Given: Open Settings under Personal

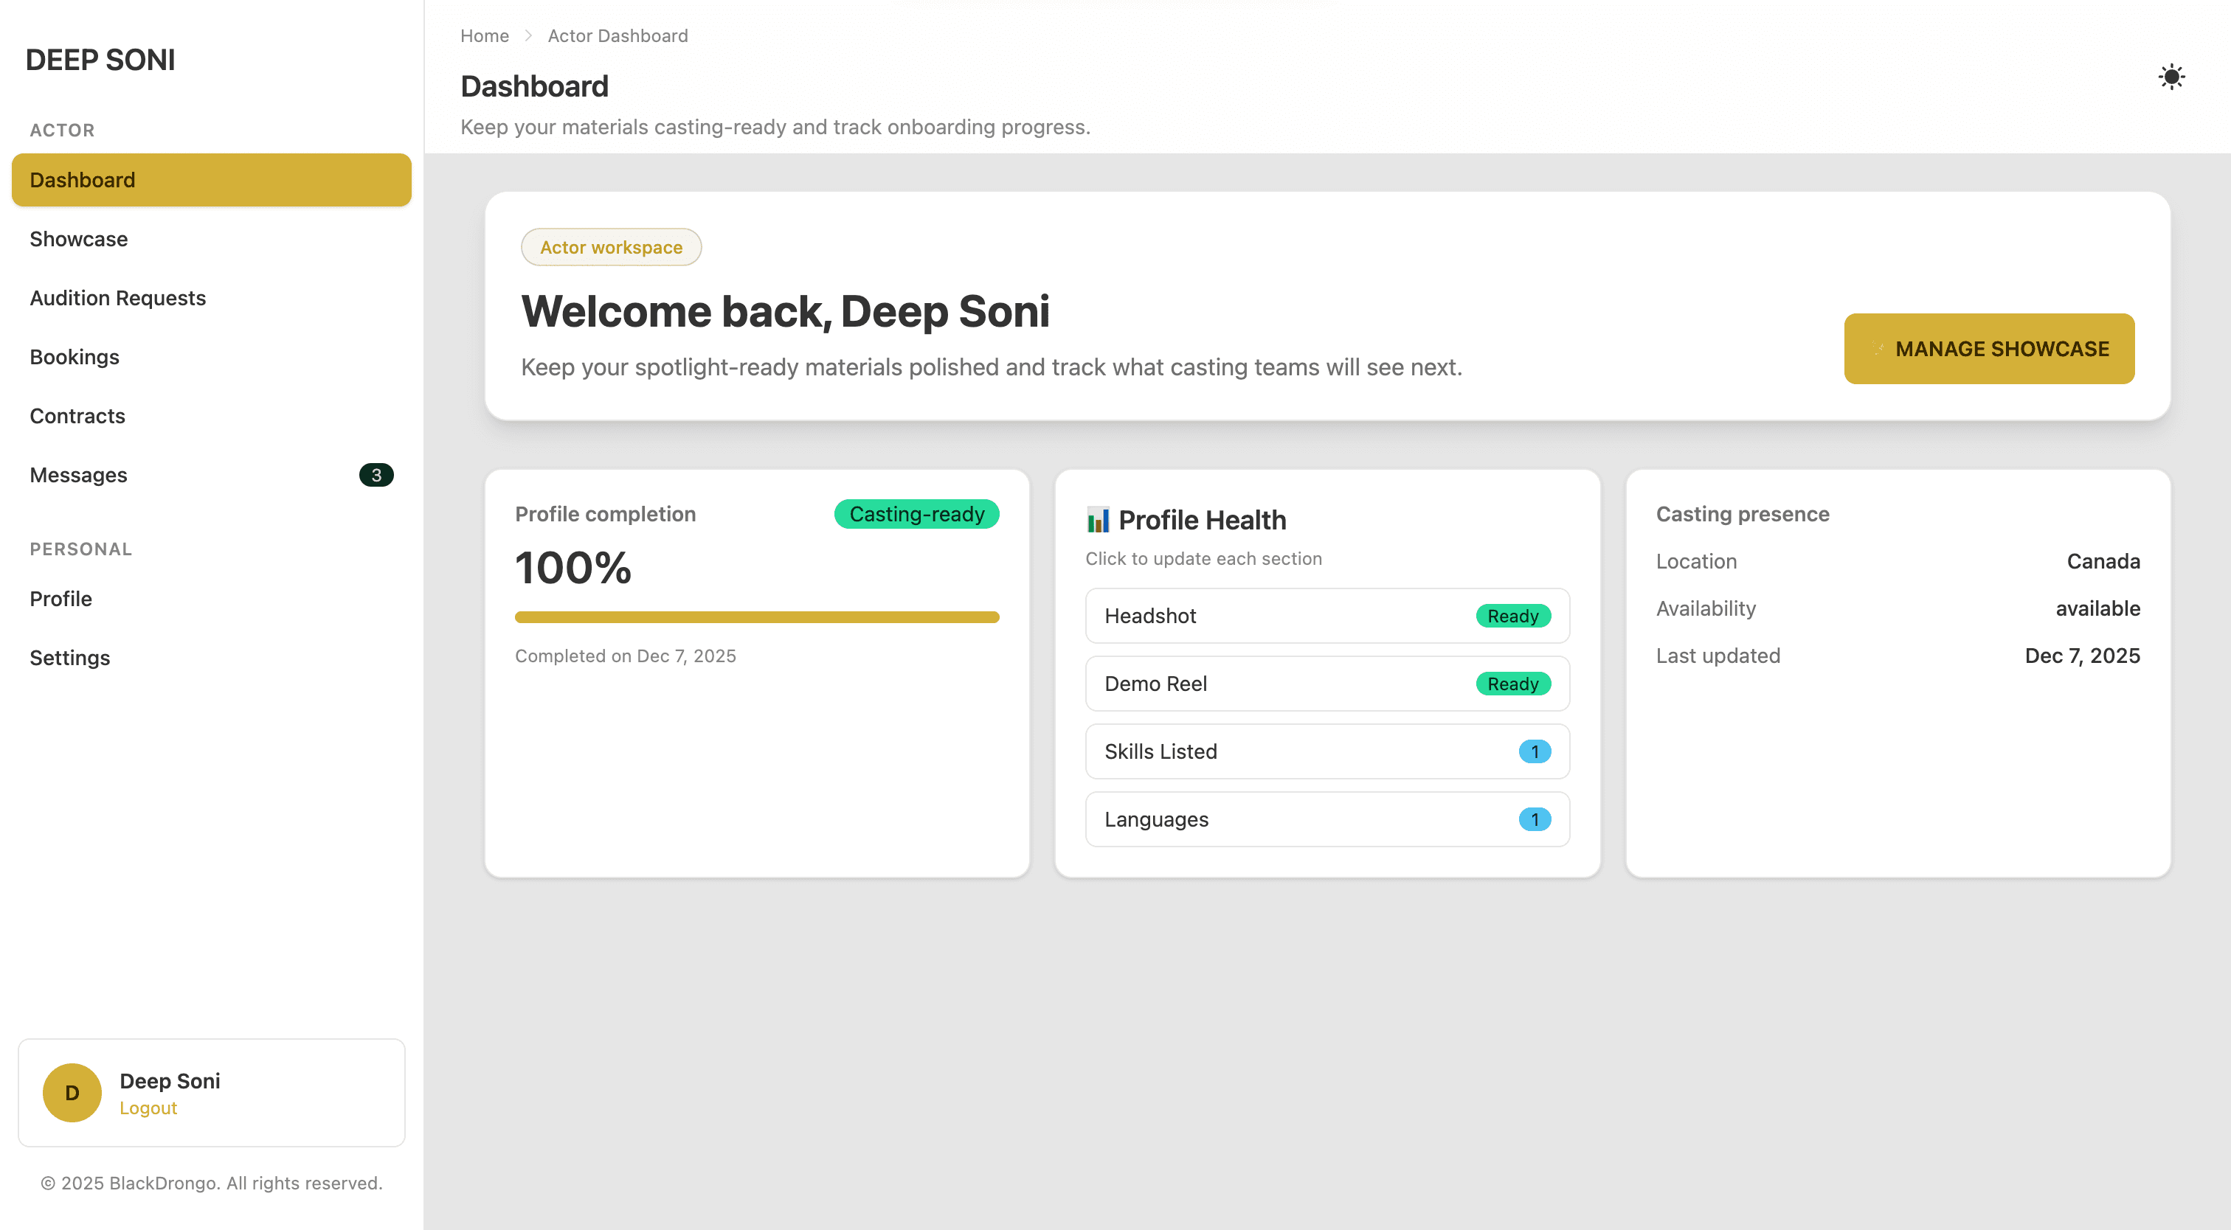Looking at the screenshot, I should pos(69,658).
